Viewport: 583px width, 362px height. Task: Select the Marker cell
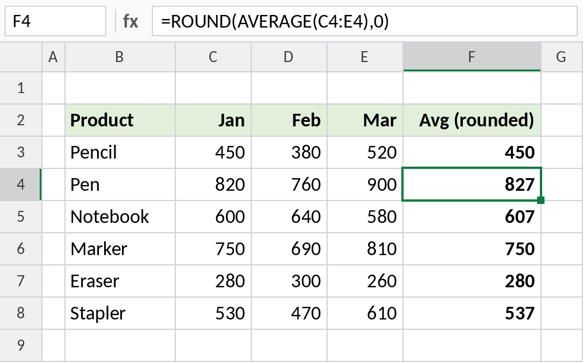pyautogui.click(x=120, y=249)
